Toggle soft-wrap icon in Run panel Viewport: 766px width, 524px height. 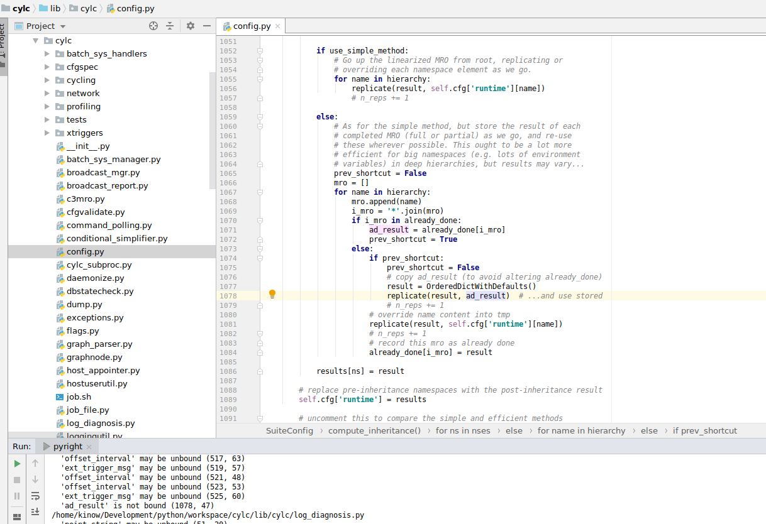[x=35, y=496]
